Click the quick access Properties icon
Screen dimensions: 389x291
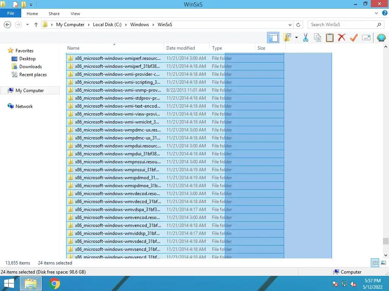pyautogui.click(x=15, y=4)
